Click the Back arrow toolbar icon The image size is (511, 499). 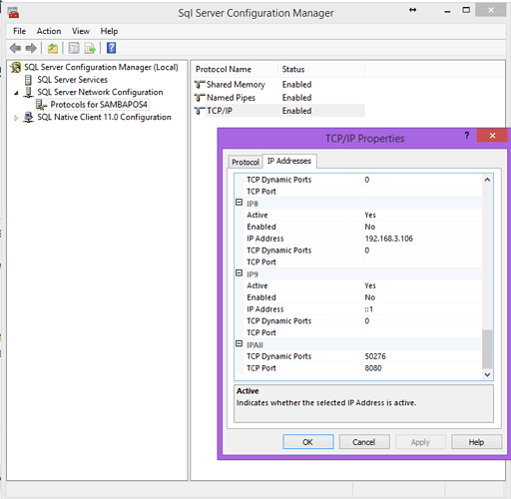click(15, 49)
